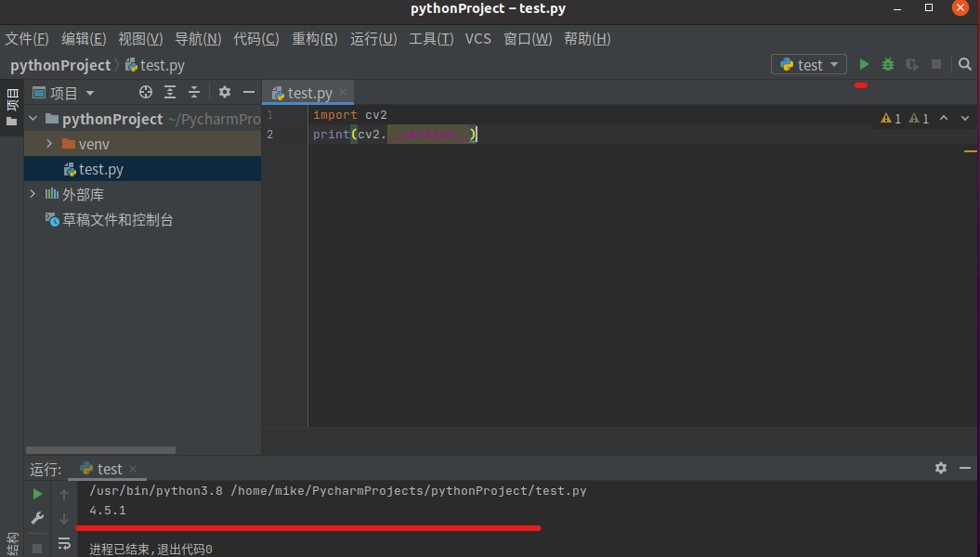Expand all nodes in project tree
This screenshot has width=980, height=557.
click(x=170, y=93)
